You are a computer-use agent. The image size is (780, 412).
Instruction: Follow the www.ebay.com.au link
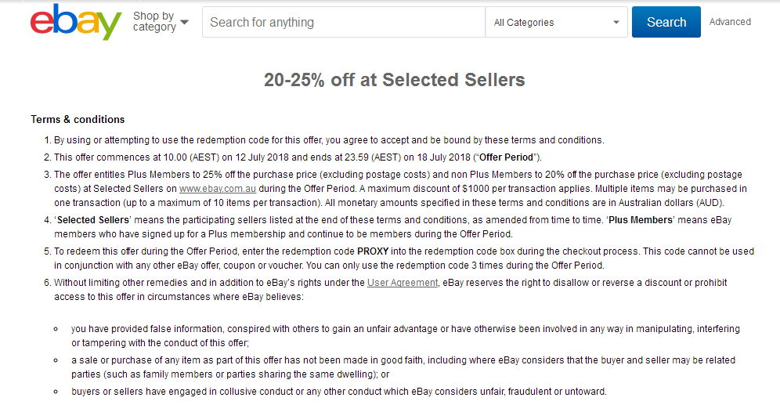coord(218,189)
